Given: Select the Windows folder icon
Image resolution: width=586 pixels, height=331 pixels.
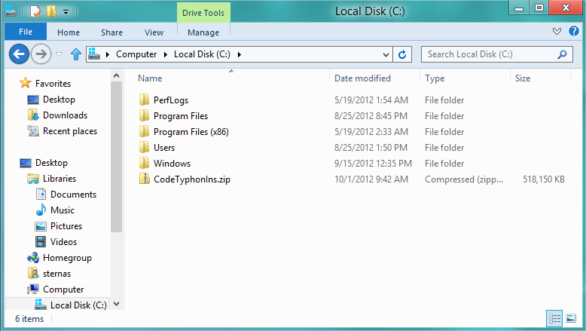Looking at the screenshot, I should tap(145, 163).
